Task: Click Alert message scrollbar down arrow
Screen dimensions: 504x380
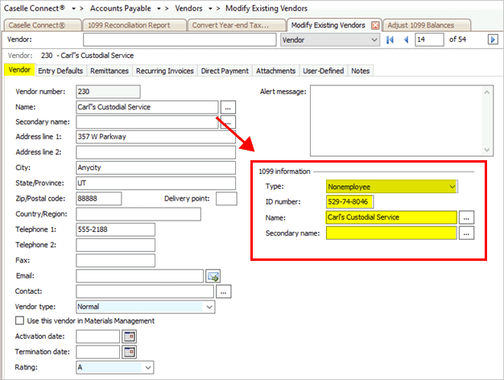Action: [x=486, y=150]
